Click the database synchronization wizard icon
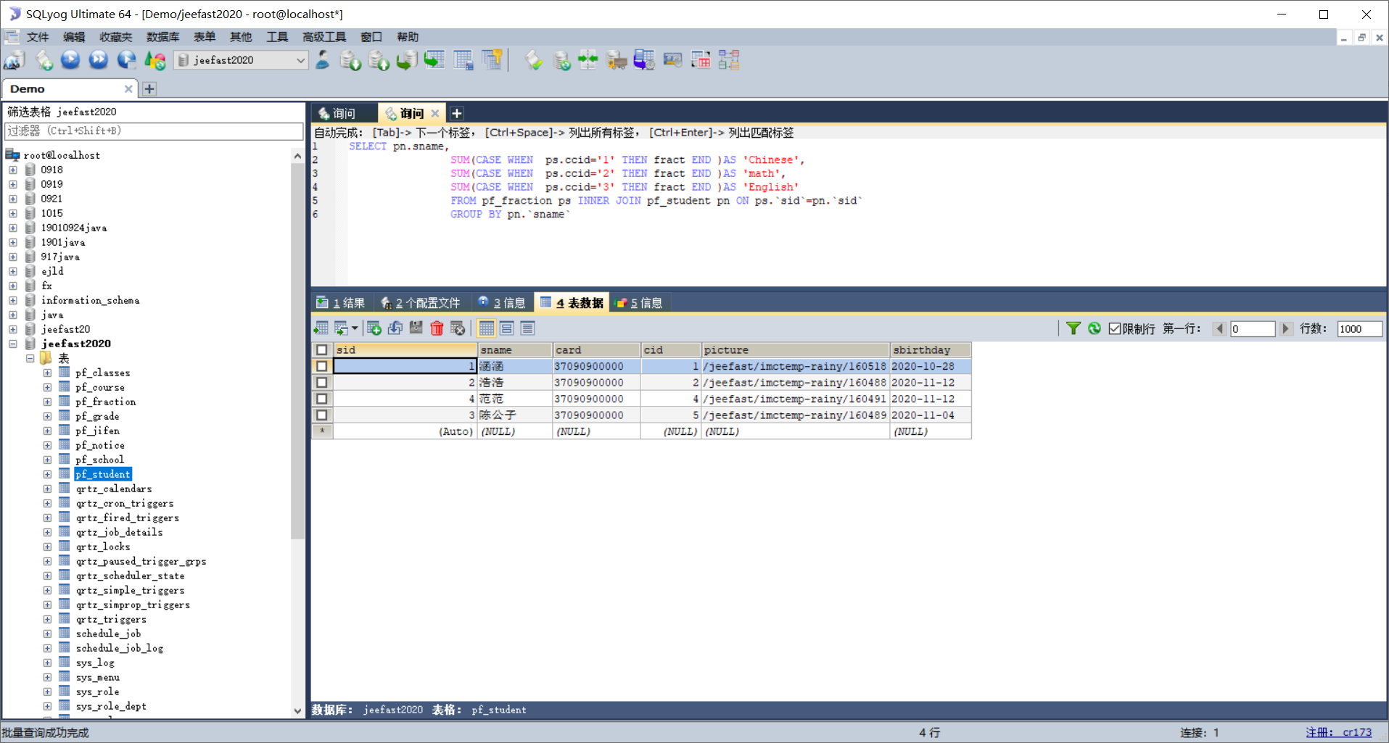Screen dimensions: 1389x743 tap(561, 60)
